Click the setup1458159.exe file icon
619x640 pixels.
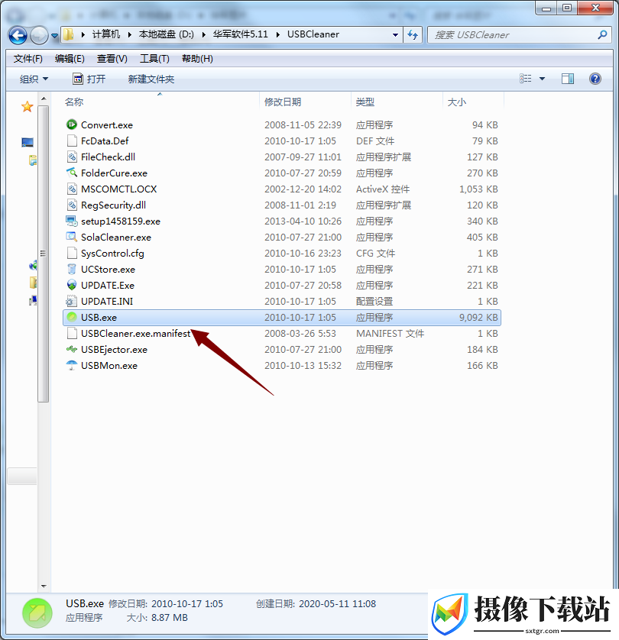coord(72,221)
